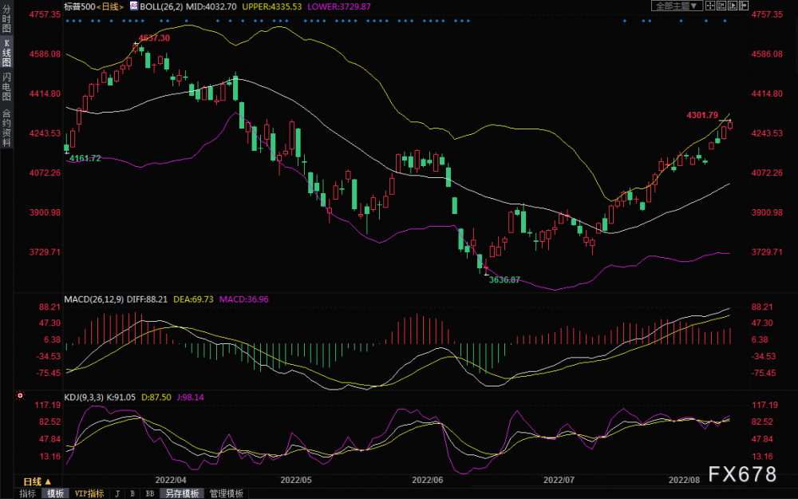Viewport: 798px width, 499px height.
Task: Click the KDJ(9,3,3) indicator label
Action: click(85, 397)
